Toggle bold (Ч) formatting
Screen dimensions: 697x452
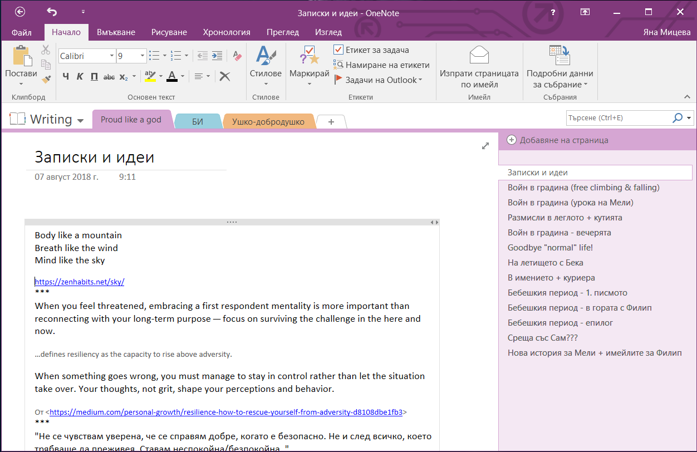click(x=66, y=76)
